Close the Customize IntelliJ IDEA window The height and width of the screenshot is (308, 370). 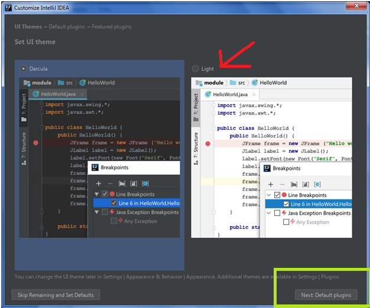(x=355, y=5)
